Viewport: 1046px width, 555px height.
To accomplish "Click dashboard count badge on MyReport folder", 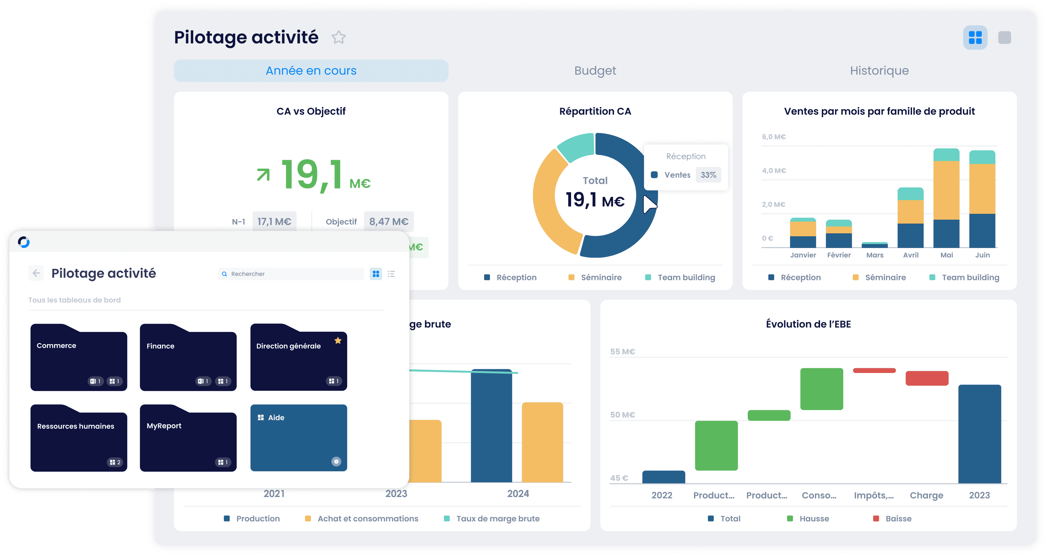I will click(x=223, y=462).
